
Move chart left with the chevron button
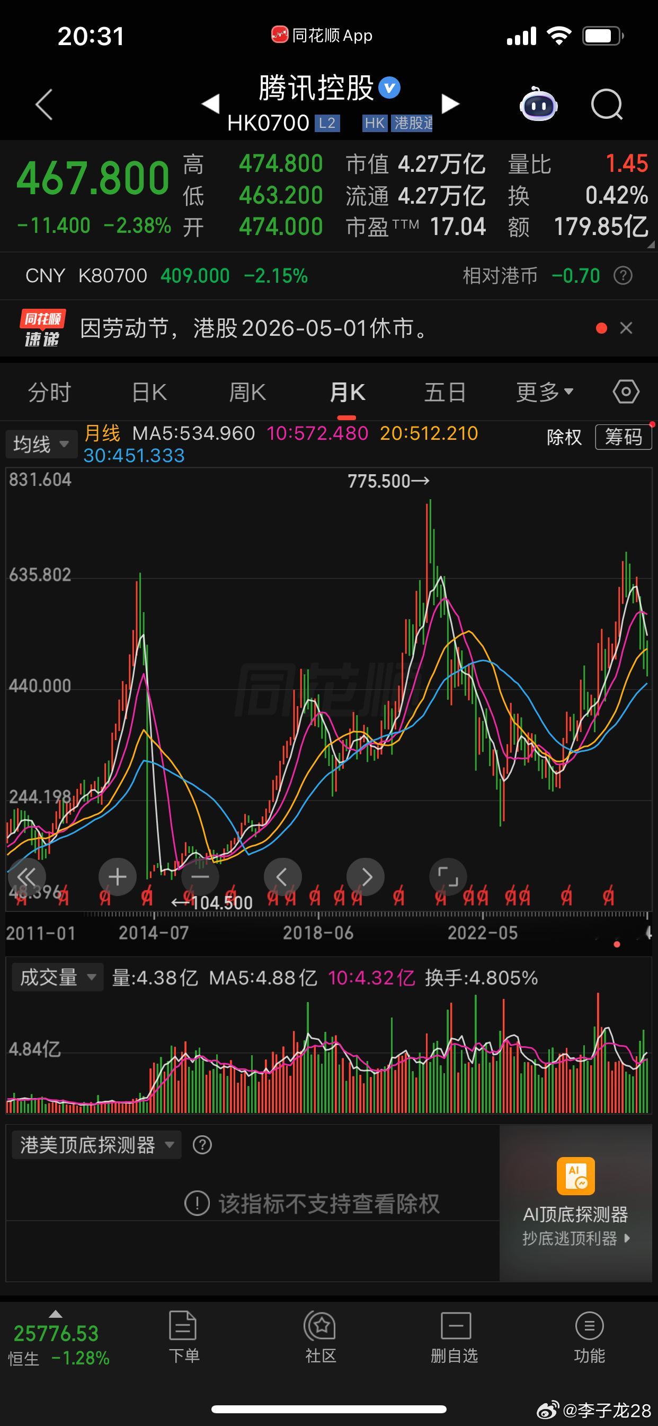pos(282,877)
